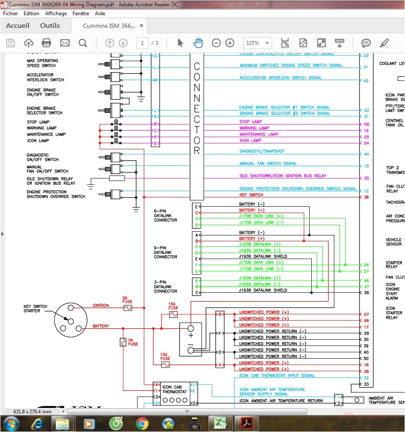Screen dimensions: 405x432
Task: Click the Email document icon
Action: [65, 43]
